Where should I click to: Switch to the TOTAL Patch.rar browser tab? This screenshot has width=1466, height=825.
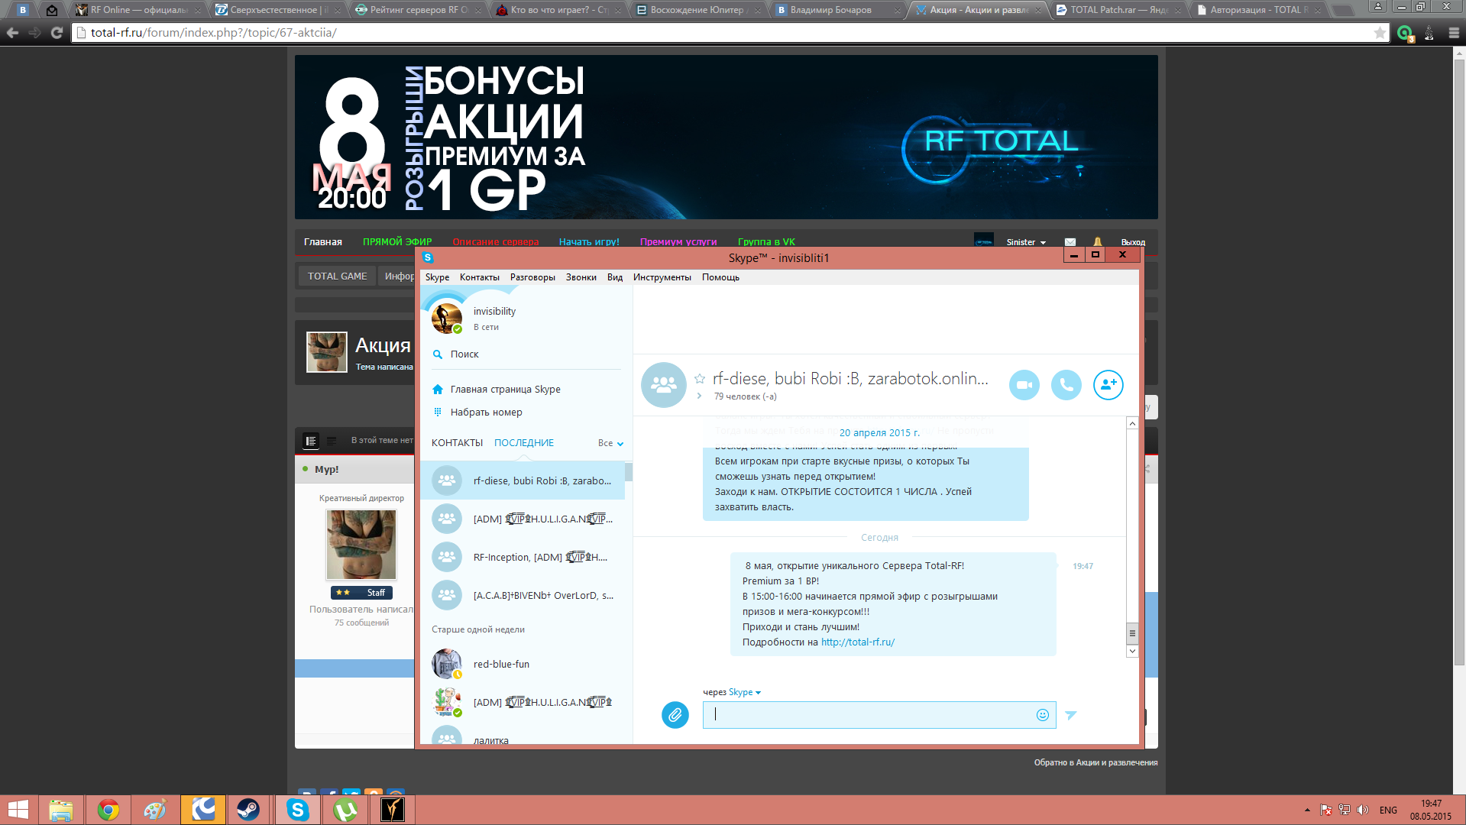point(1118,10)
